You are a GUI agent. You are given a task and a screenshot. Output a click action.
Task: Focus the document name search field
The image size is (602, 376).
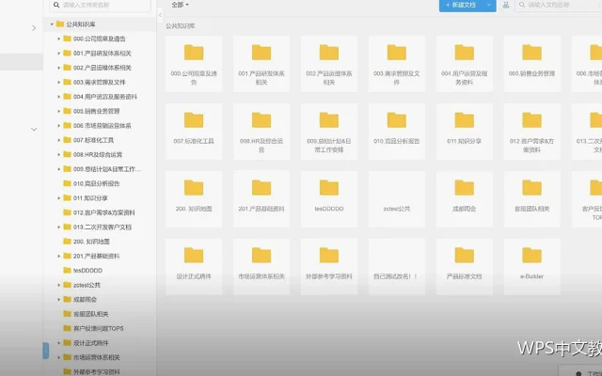pos(559,5)
